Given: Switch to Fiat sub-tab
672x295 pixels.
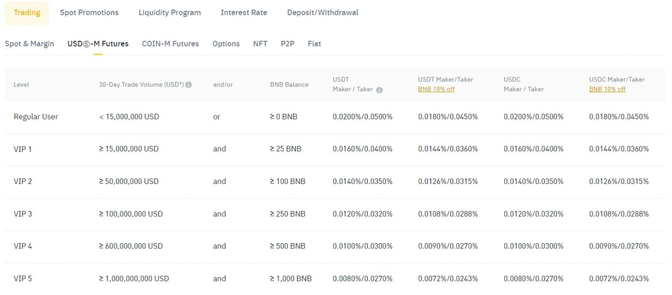Looking at the screenshot, I should 314,44.
